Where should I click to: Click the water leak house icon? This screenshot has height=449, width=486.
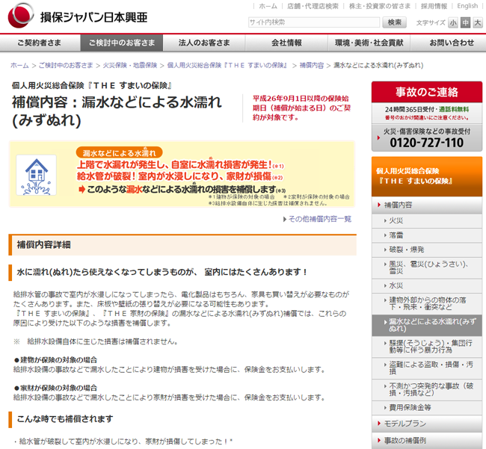pos(37,176)
